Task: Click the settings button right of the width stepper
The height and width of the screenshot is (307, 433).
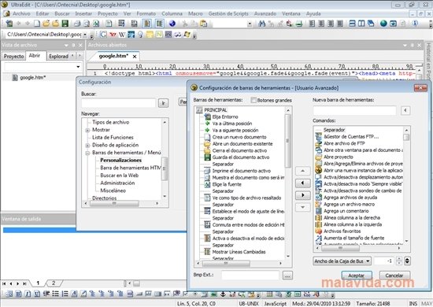Action: [x=407, y=261]
